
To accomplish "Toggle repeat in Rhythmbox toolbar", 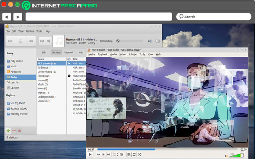I will pos(41,41).
